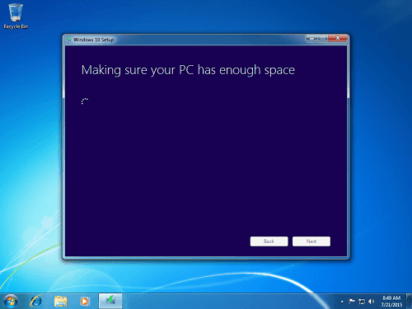Viewport: 412px width, 309px height.
Task: Click the 'Making sure your PC has enough space' heading
Action: coord(188,70)
